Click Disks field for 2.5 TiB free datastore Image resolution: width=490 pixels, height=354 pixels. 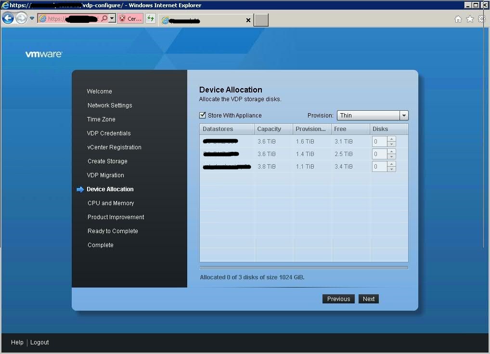click(x=379, y=154)
